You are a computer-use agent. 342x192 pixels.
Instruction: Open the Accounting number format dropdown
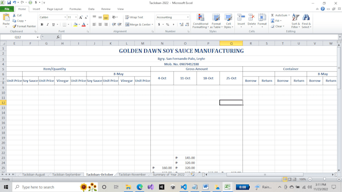click(x=188, y=17)
